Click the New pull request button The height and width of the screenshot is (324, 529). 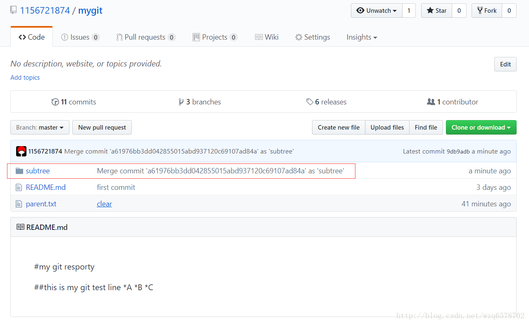click(102, 128)
